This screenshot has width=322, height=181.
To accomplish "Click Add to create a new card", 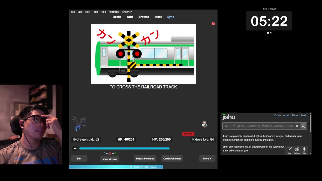I will tap(130, 17).
